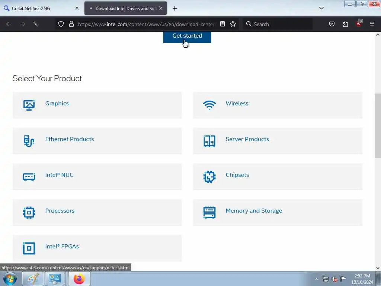Image resolution: width=381 pixels, height=286 pixels.
Task: Select Intel NUC product
Action: click(x=59, y=175)
